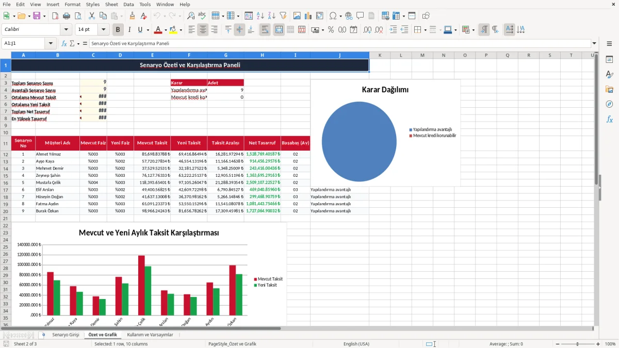Switch to Kullanım ve Varsayımlar sheet tab
Screen dimensions: 619x348
tap(150, 335)
